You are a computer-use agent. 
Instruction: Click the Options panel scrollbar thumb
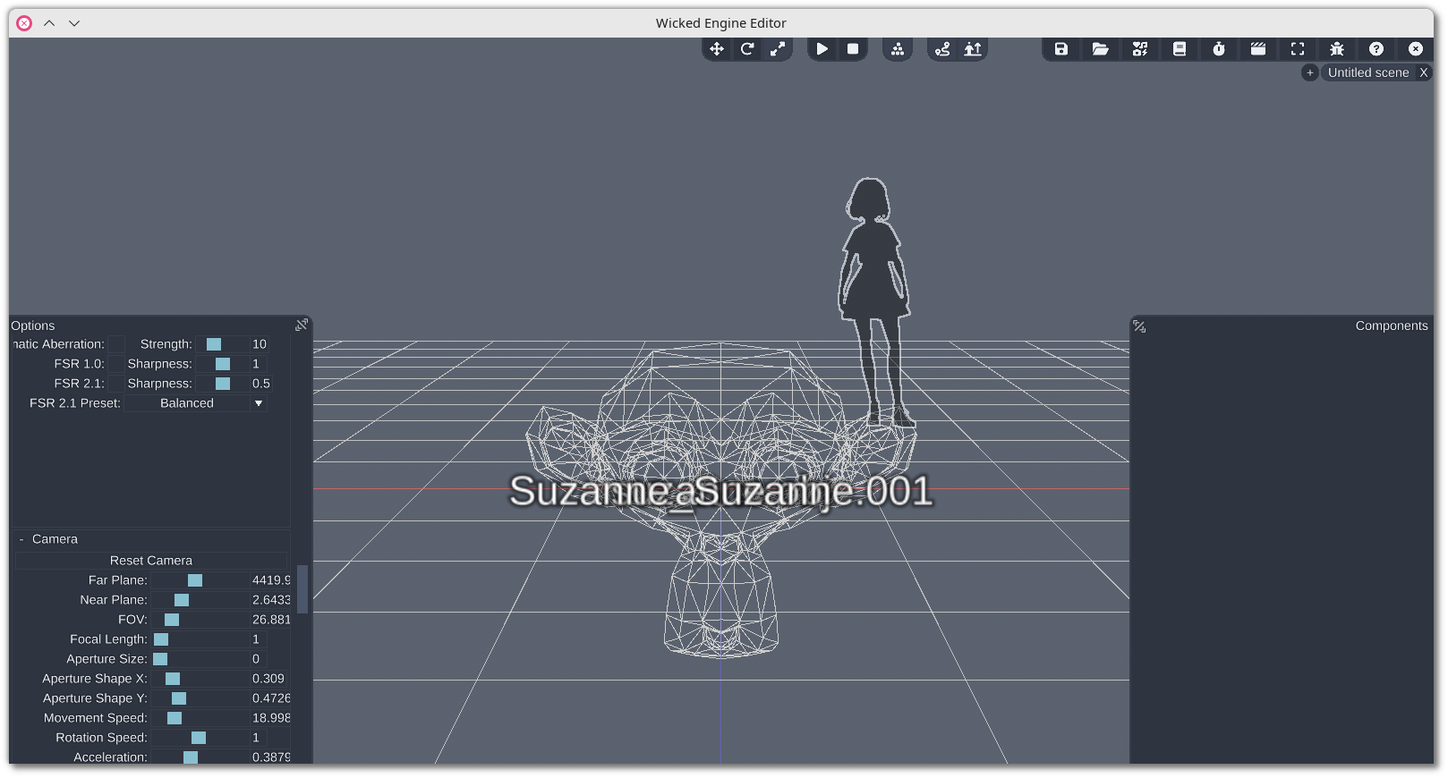tap(302, 588)
